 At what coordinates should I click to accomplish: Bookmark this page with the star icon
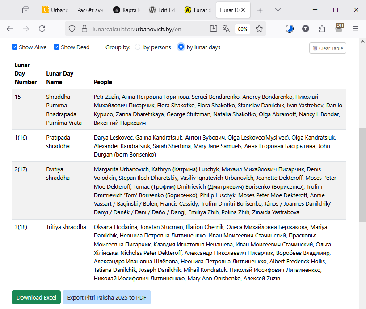pos(259,29)
